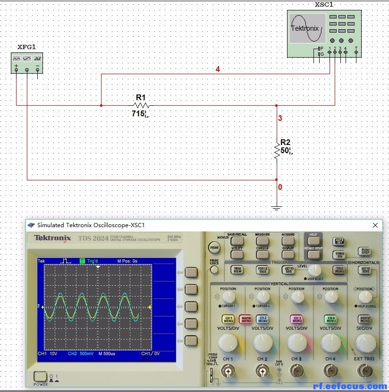The image size is (389, 392).
Task: Select resistor R2 in the schematic
Action: pos(277,150)
